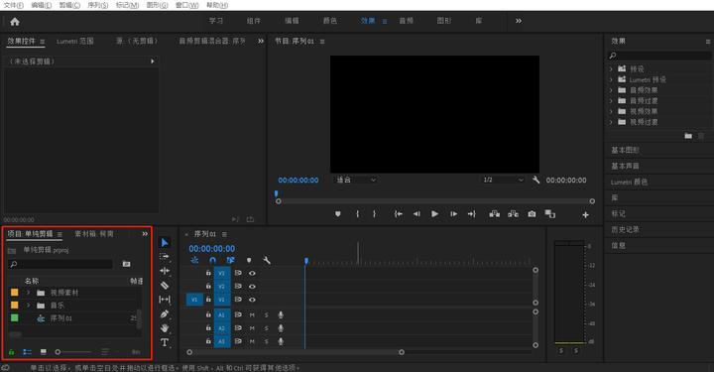The image size is (714, 372).
Task: Open the Lumetri 颜色 panel
Action: coord(629,182)
